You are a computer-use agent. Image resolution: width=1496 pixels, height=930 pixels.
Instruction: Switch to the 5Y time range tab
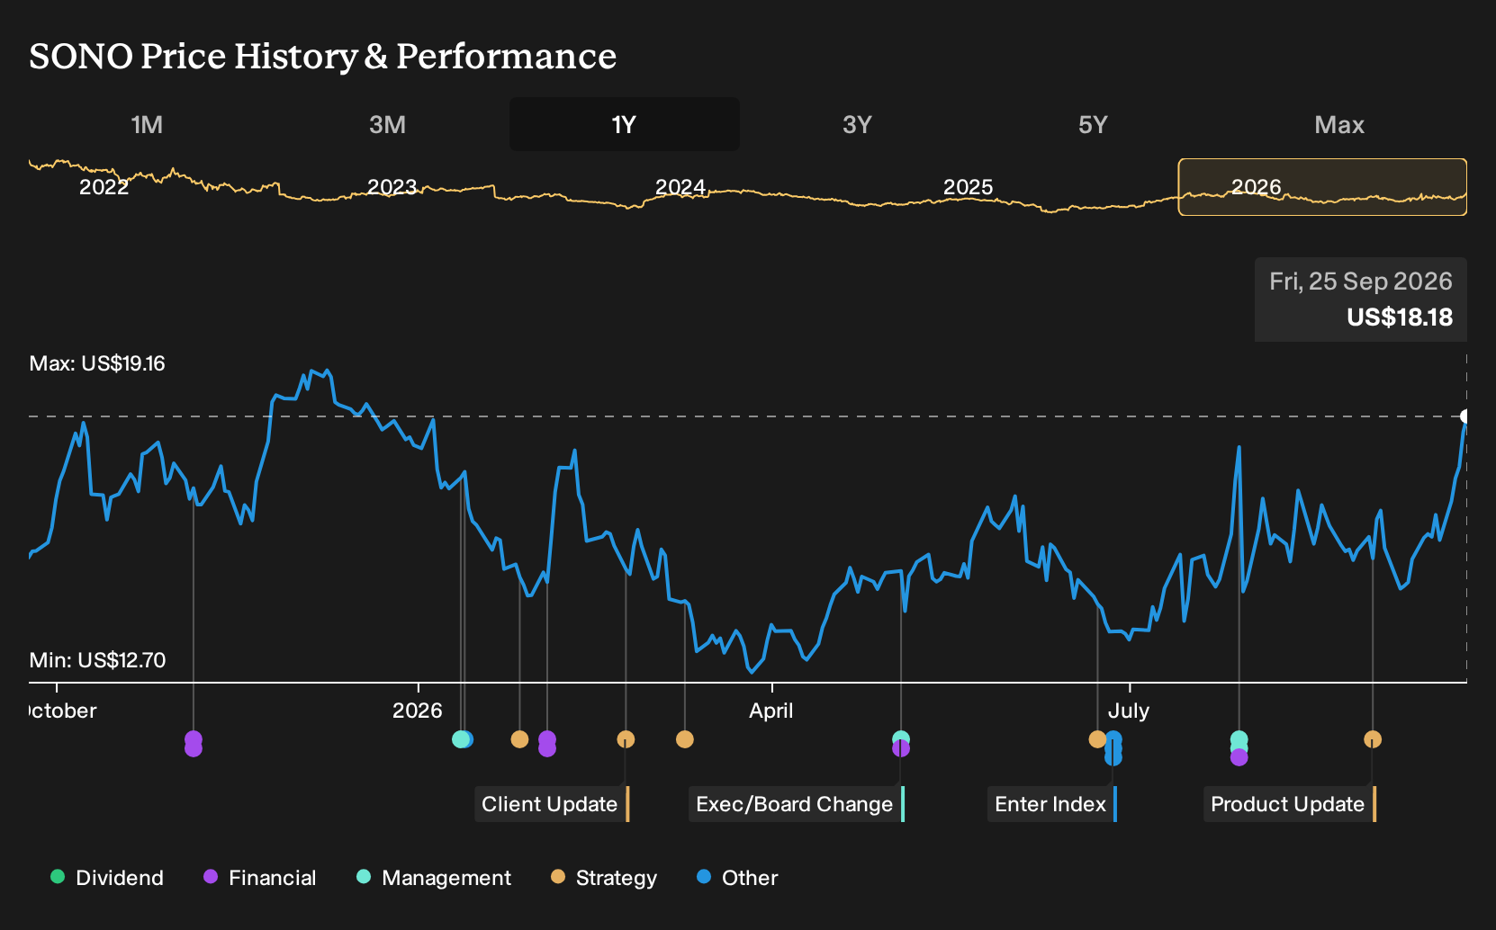pyautogui.click(x=1093, y=124)
